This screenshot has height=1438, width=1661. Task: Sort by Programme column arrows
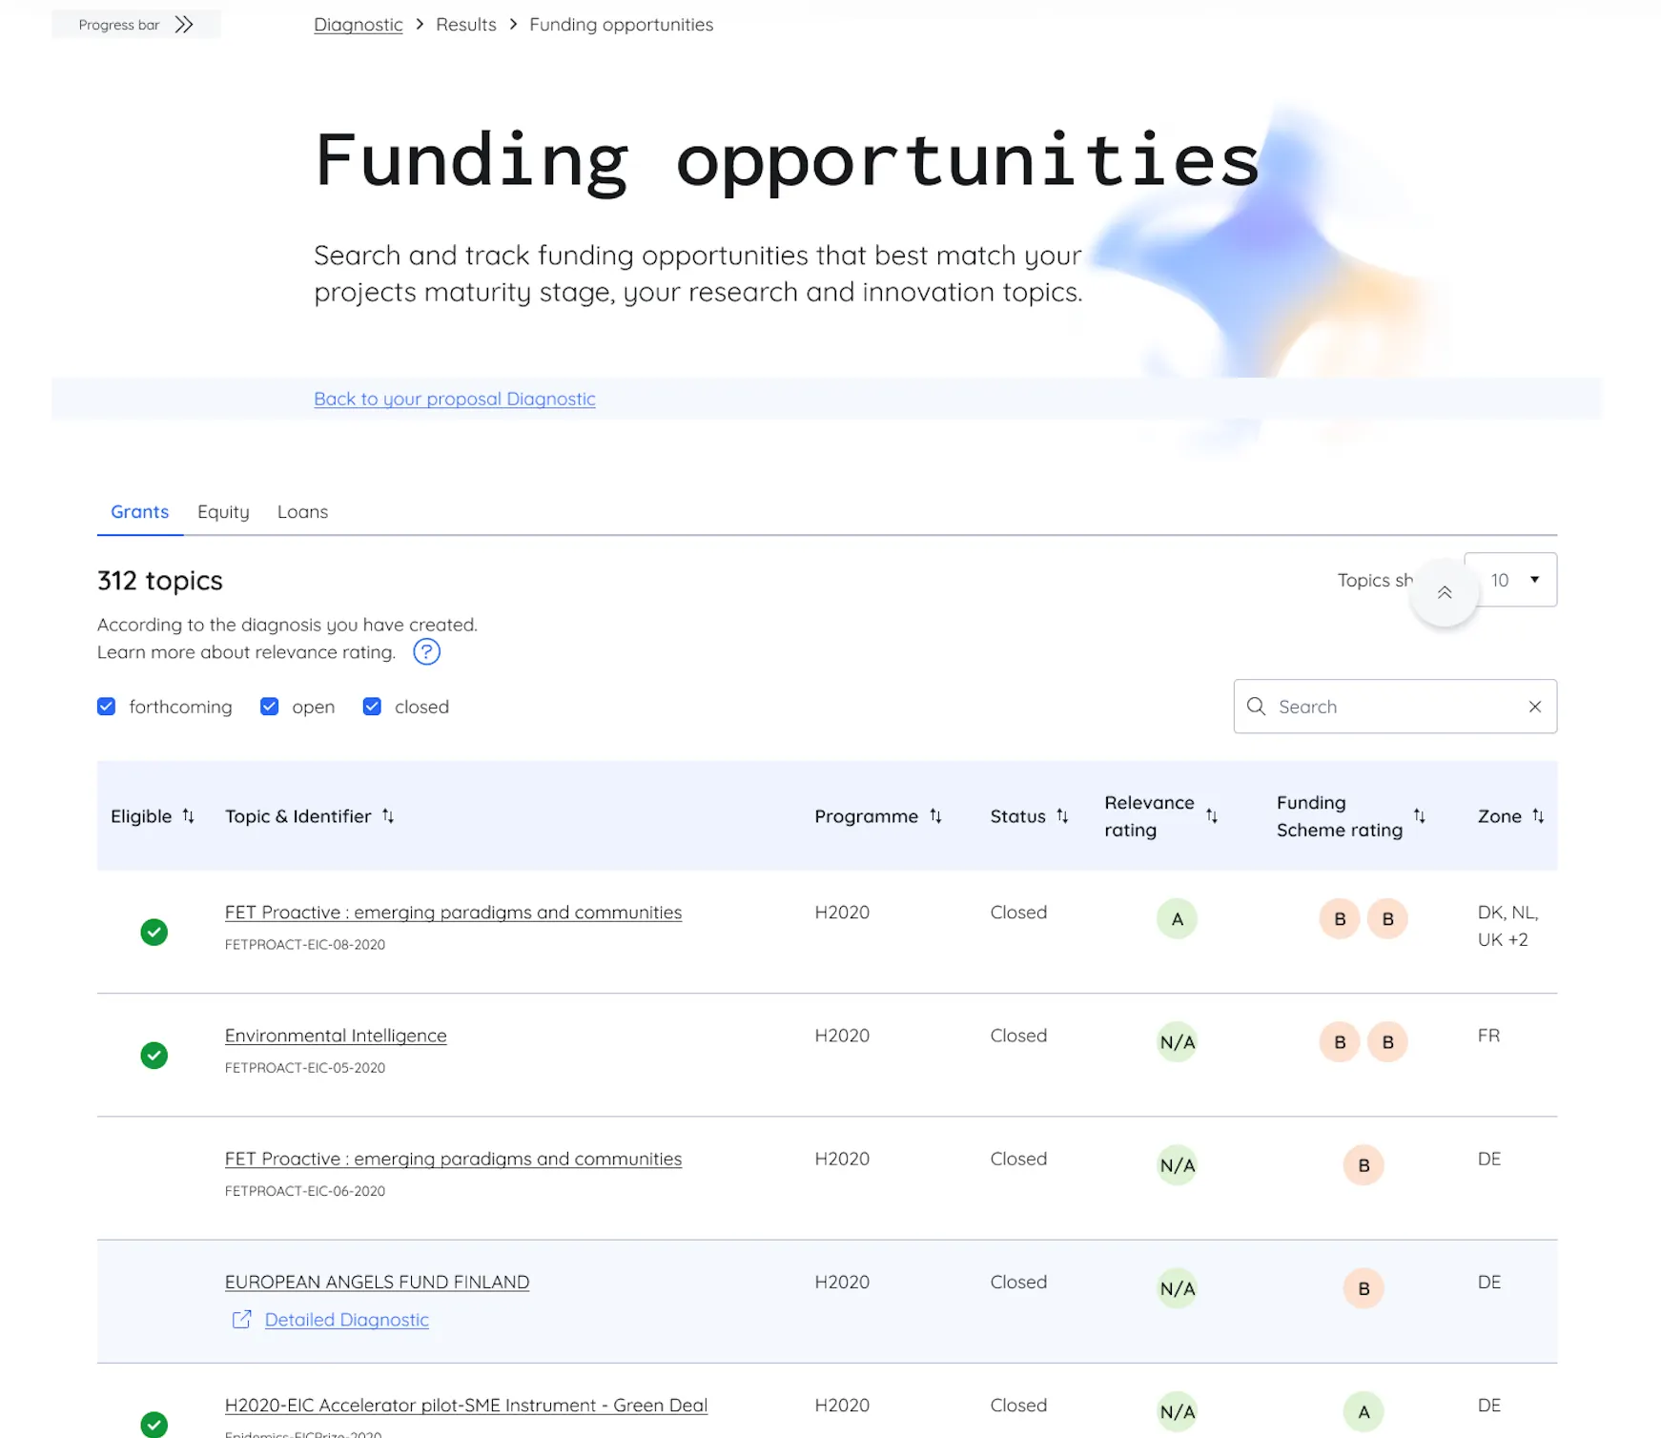(936, 816)
